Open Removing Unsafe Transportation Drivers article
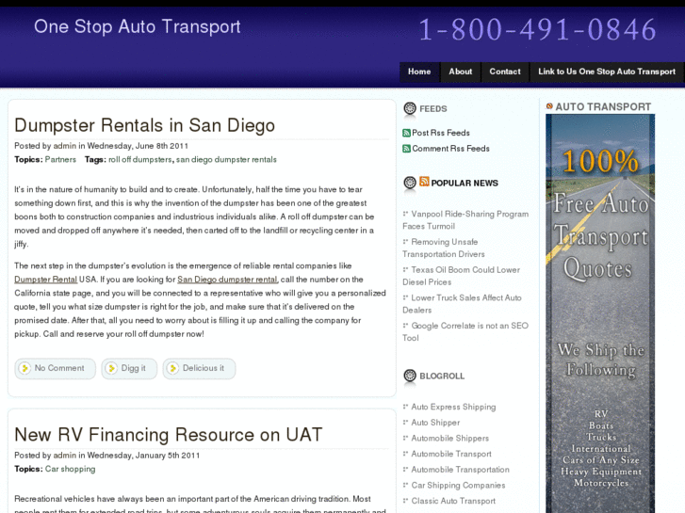 tap(444, 248)
